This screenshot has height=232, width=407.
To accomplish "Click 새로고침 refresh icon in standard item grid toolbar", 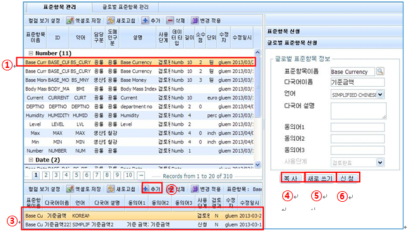I will coord(111,21).
